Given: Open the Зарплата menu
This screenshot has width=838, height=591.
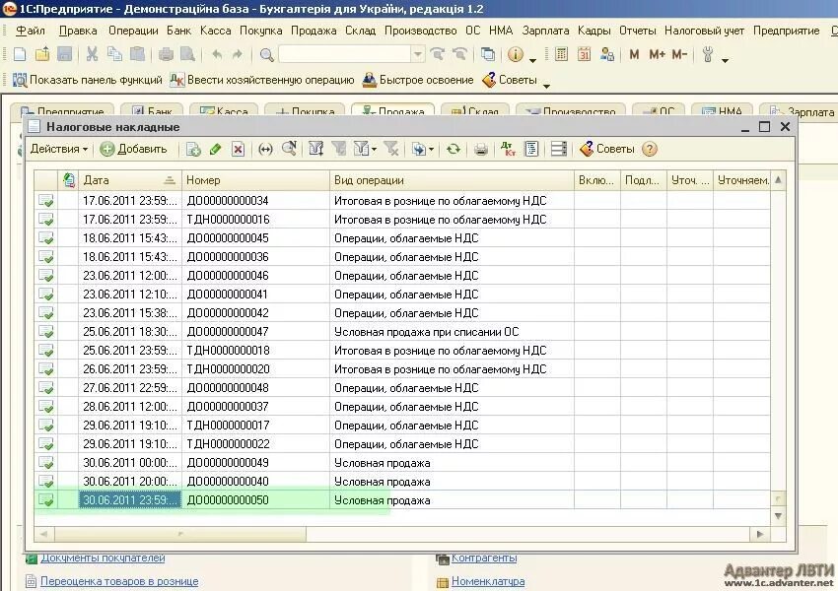Looking at the screenshot, I should (x=545, y=31).
